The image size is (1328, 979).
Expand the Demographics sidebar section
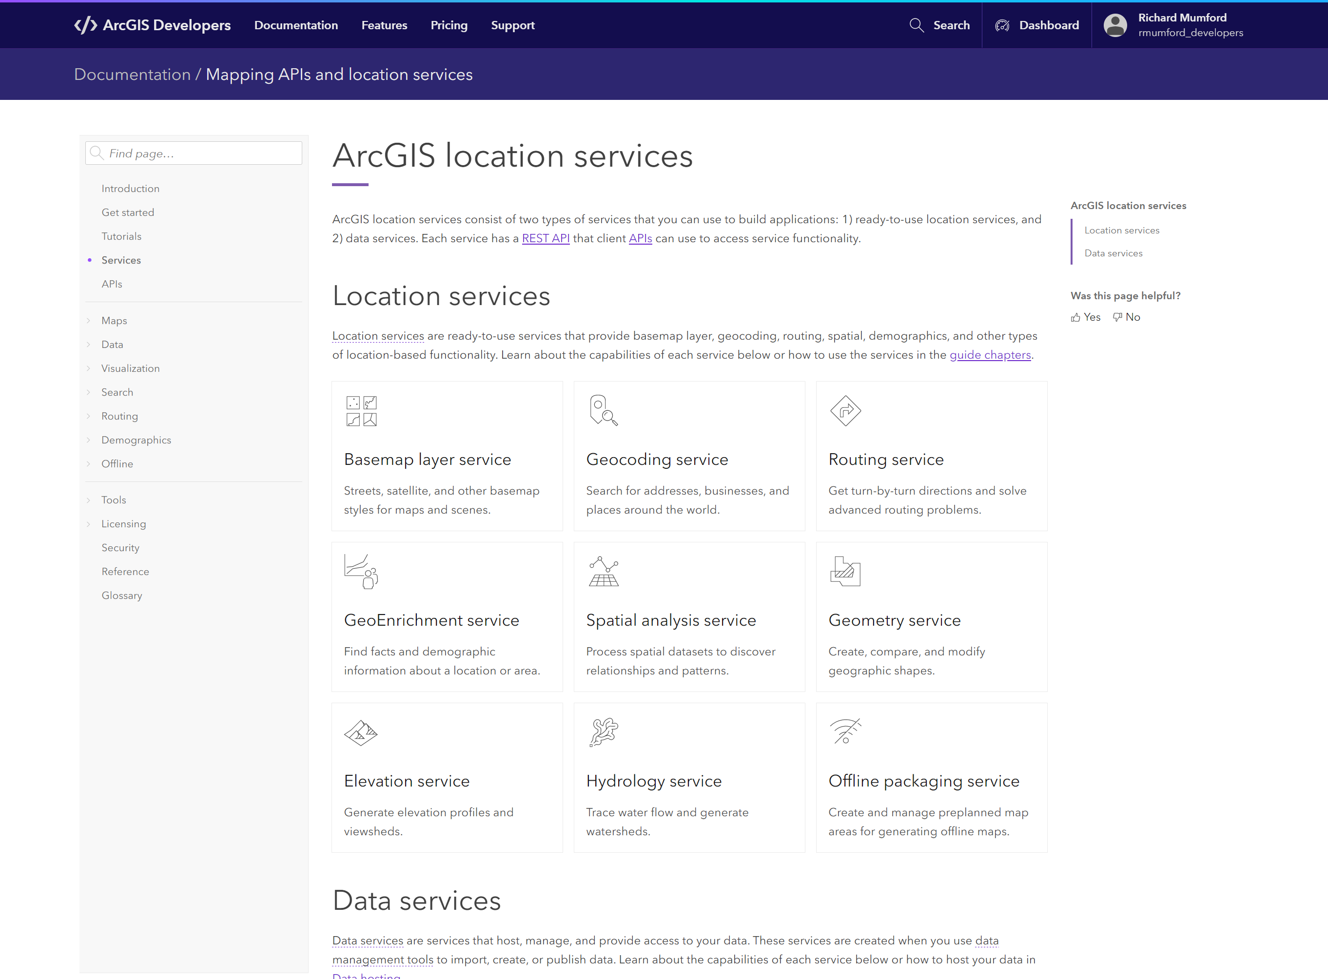point(88,440)
